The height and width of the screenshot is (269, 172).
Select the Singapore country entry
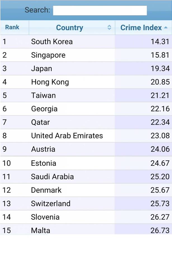pyautogui.click(x=48, y=55)
